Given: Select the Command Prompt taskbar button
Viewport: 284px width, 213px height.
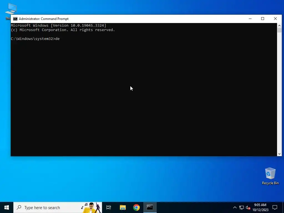Looking at the screenshot, I should pyautogui.click(x=150, y=207).
